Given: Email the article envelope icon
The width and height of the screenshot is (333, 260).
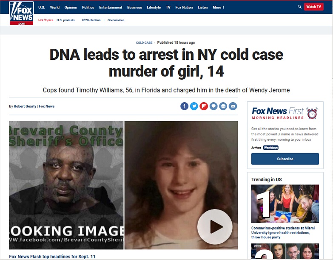Looking at the screenshot, I should (x=233, y=106).
